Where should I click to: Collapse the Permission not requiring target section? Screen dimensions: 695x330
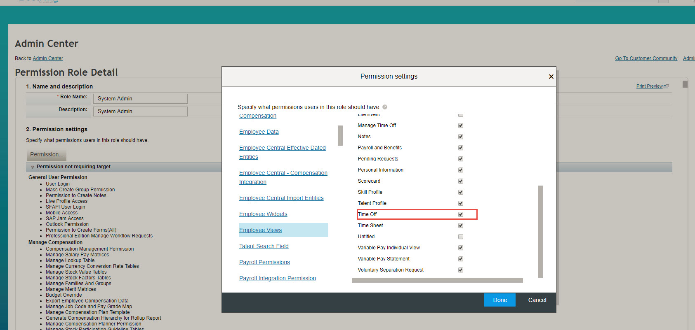click(33, 167)
